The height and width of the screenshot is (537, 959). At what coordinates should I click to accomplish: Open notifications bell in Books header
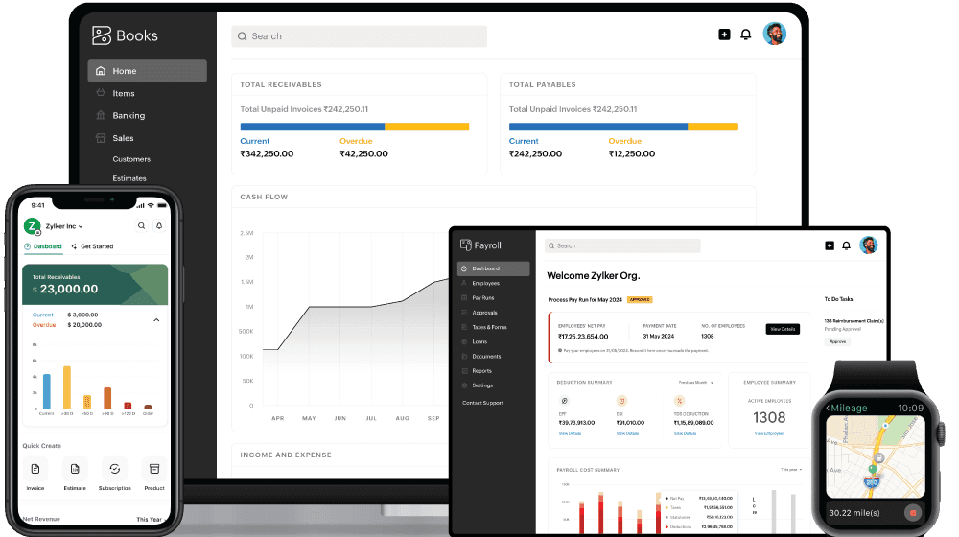tap(746, 35)
